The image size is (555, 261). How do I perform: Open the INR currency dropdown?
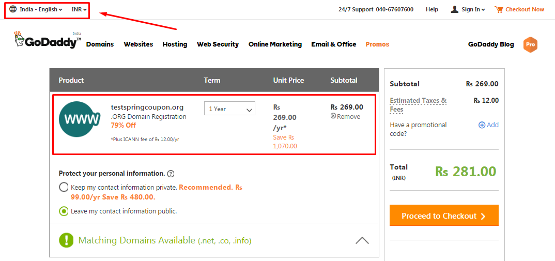point(79,10)
